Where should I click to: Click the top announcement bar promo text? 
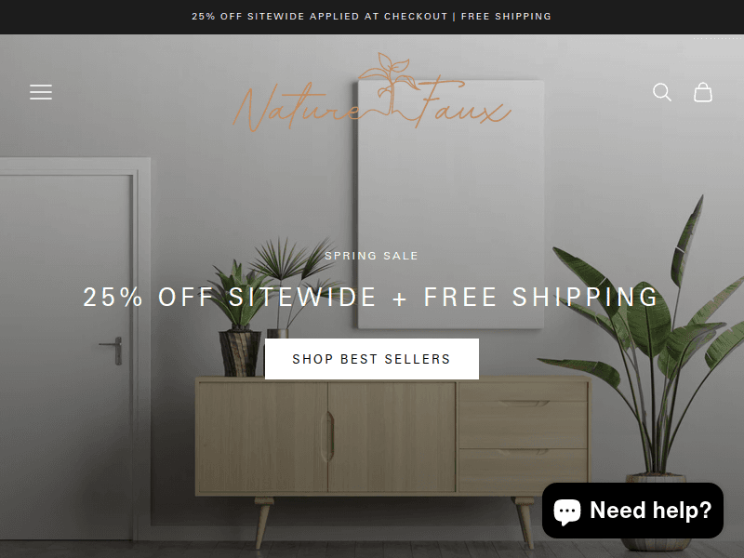pos(371,16)
